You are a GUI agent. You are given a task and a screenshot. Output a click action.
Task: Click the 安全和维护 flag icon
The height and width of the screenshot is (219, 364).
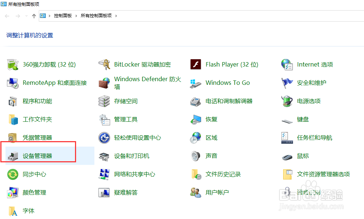(287, 83)
